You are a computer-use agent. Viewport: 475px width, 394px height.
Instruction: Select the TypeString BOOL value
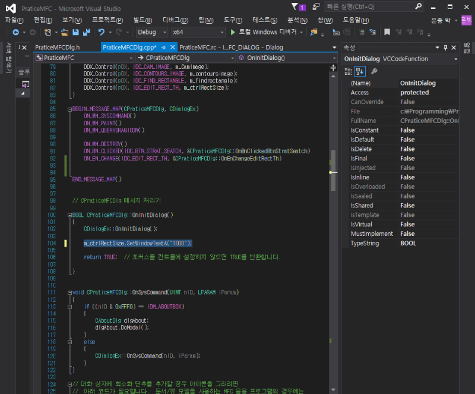[x=408, y=243]
